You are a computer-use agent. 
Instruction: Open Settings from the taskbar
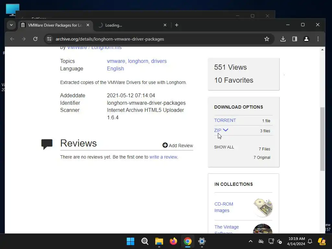[x=202, y=241]
